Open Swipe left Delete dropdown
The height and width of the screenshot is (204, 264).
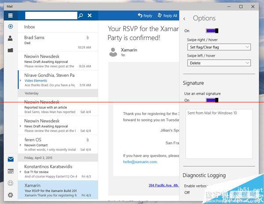[x=219, y=63]
